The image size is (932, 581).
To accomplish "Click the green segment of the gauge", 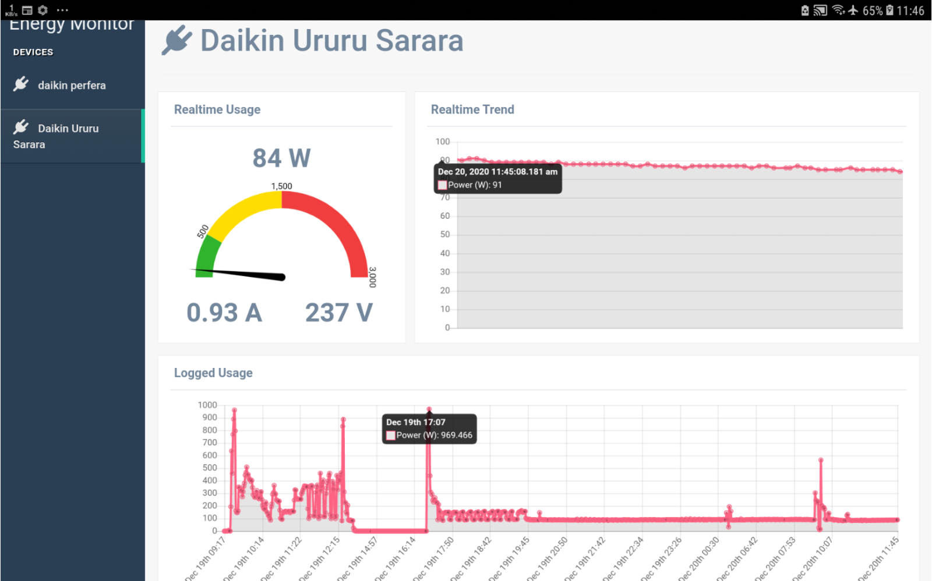I will [206, 256].
